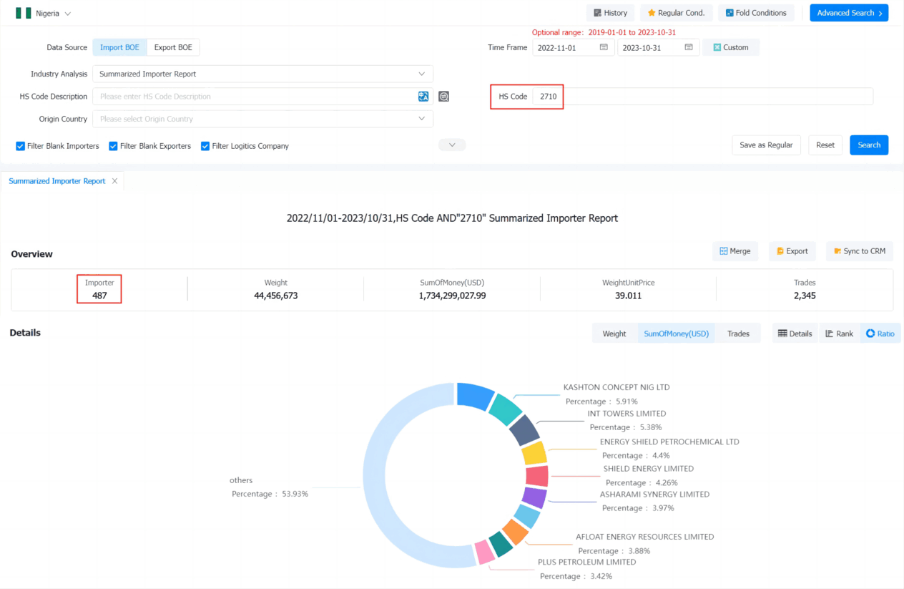Switch details to Weight metric
The image size is (904, 589).
pyautogui.click(x=614, y=334)
